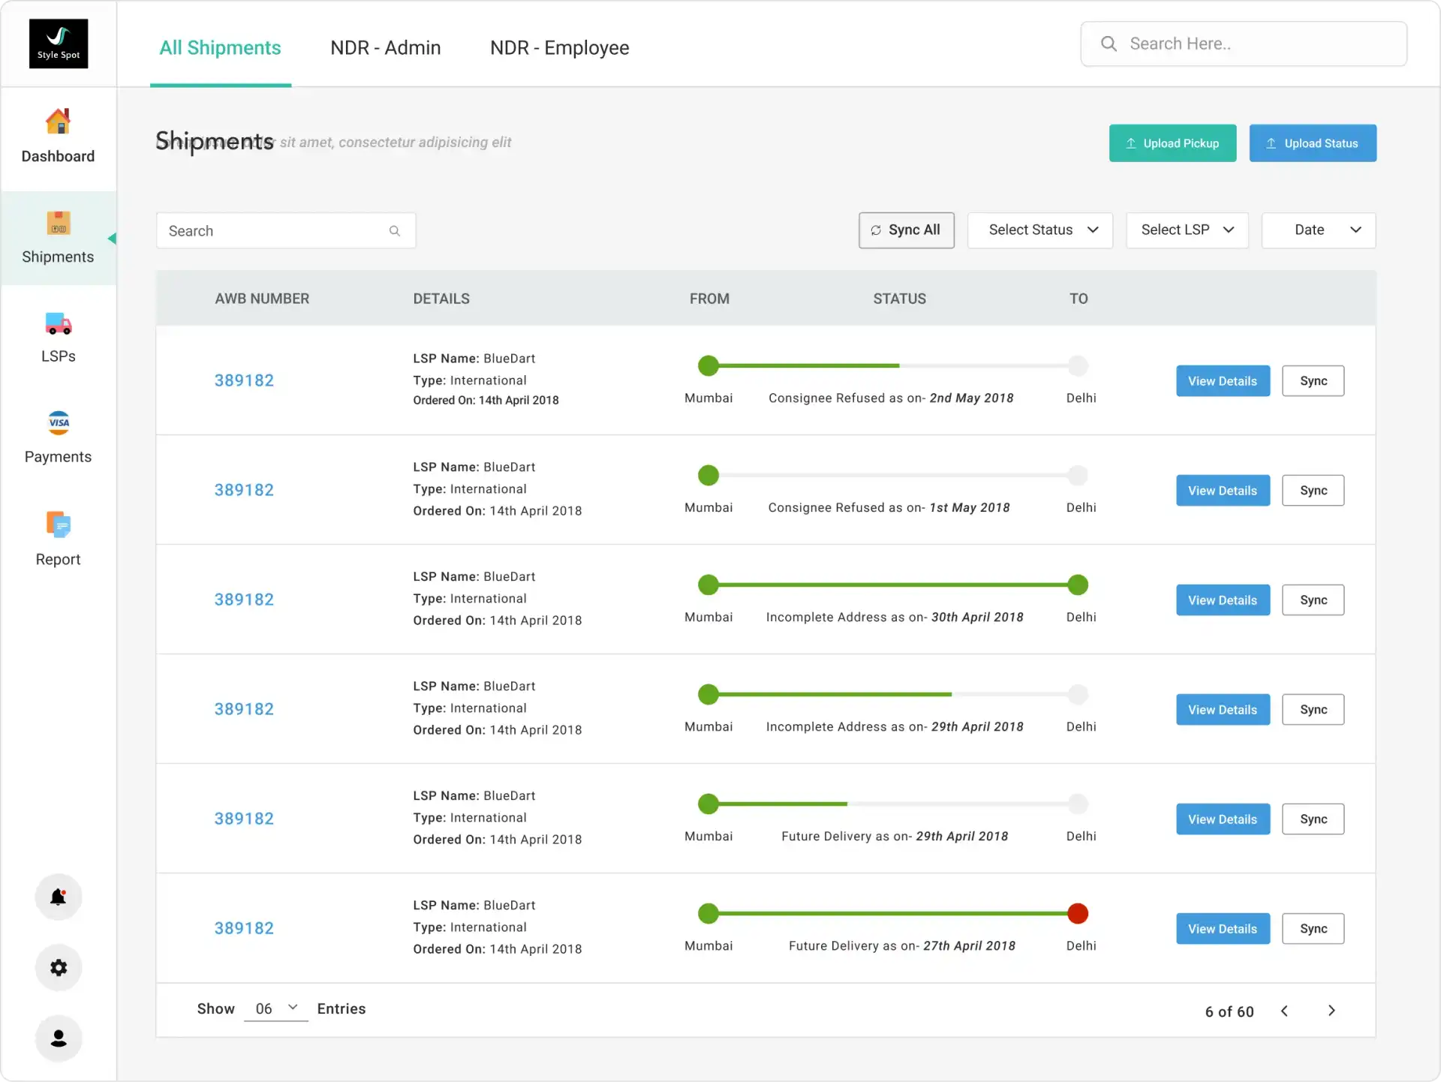Click Sync All refresh button
The height and width of the screenshot is (1082, 1441).
pos(907,230)
